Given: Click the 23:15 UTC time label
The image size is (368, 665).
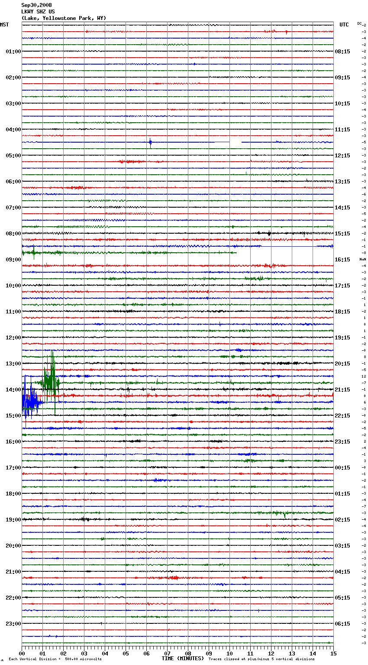Looking at the screenshot, I should (x=342, y=442).
